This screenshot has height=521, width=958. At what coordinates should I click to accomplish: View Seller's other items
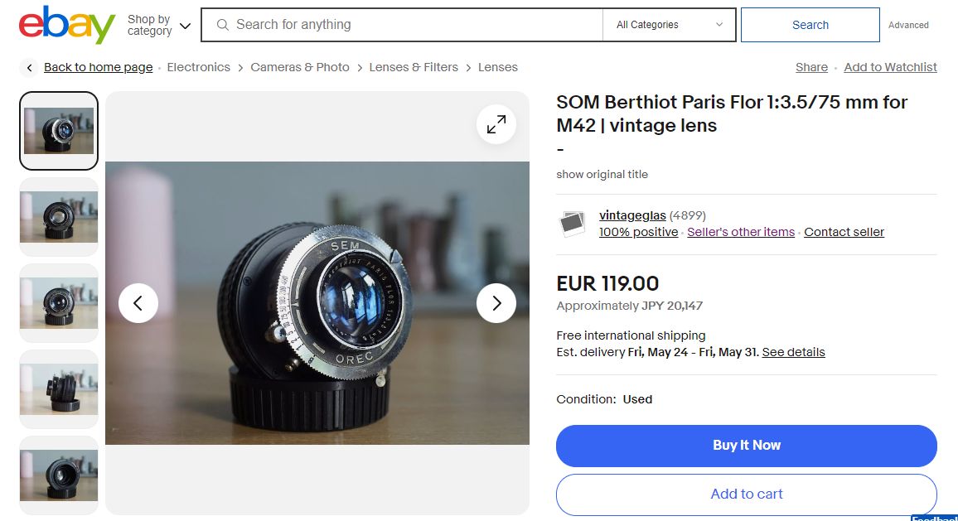pos(741,232)
